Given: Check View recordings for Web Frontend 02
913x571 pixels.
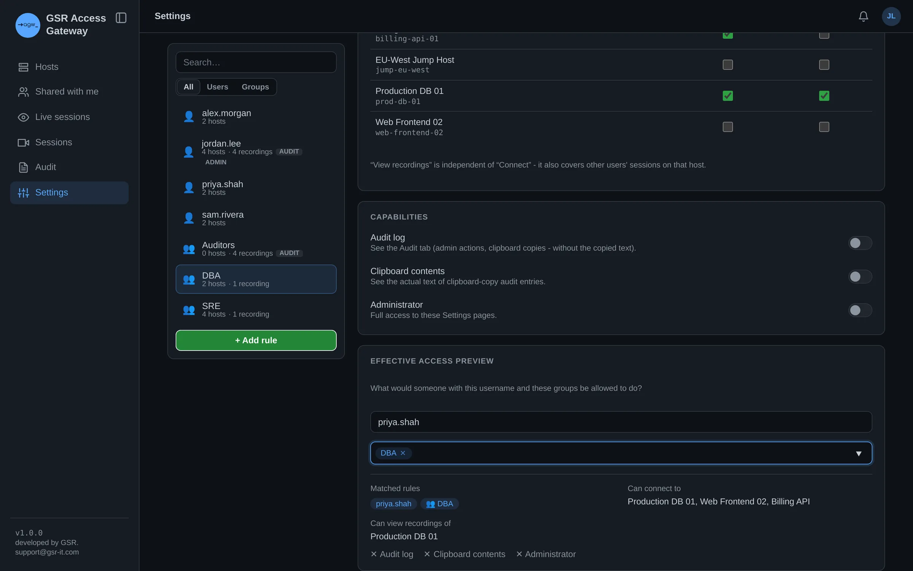Looking at the screenshot, I should pos(824,127).
